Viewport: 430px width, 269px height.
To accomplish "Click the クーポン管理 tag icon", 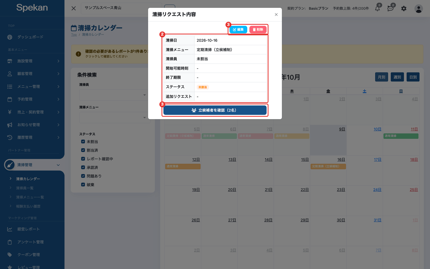I will (x=10, y=255).
